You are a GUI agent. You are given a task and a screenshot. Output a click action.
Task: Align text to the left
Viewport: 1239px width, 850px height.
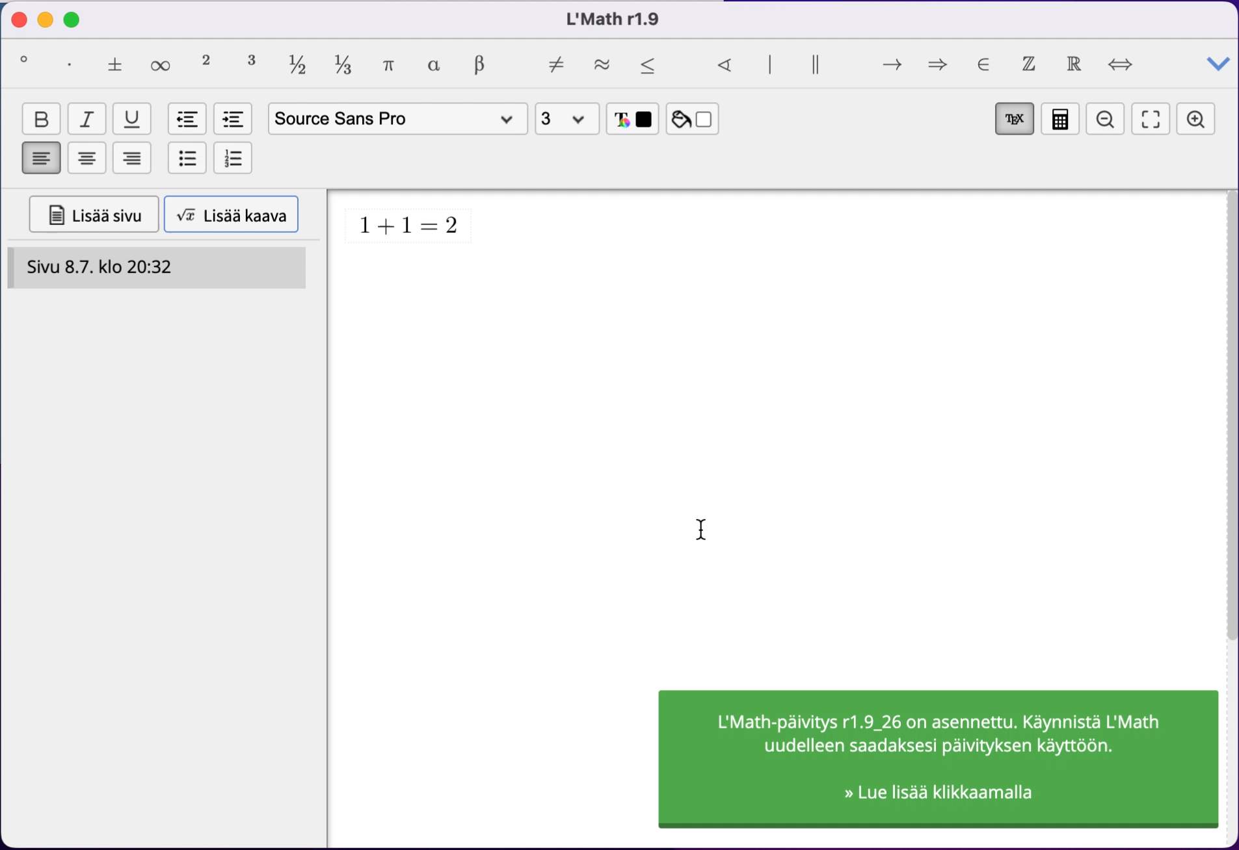click(42, 158)
